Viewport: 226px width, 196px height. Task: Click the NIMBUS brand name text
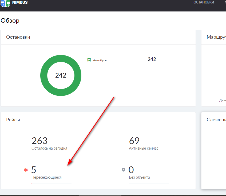[x=20, y=3]
